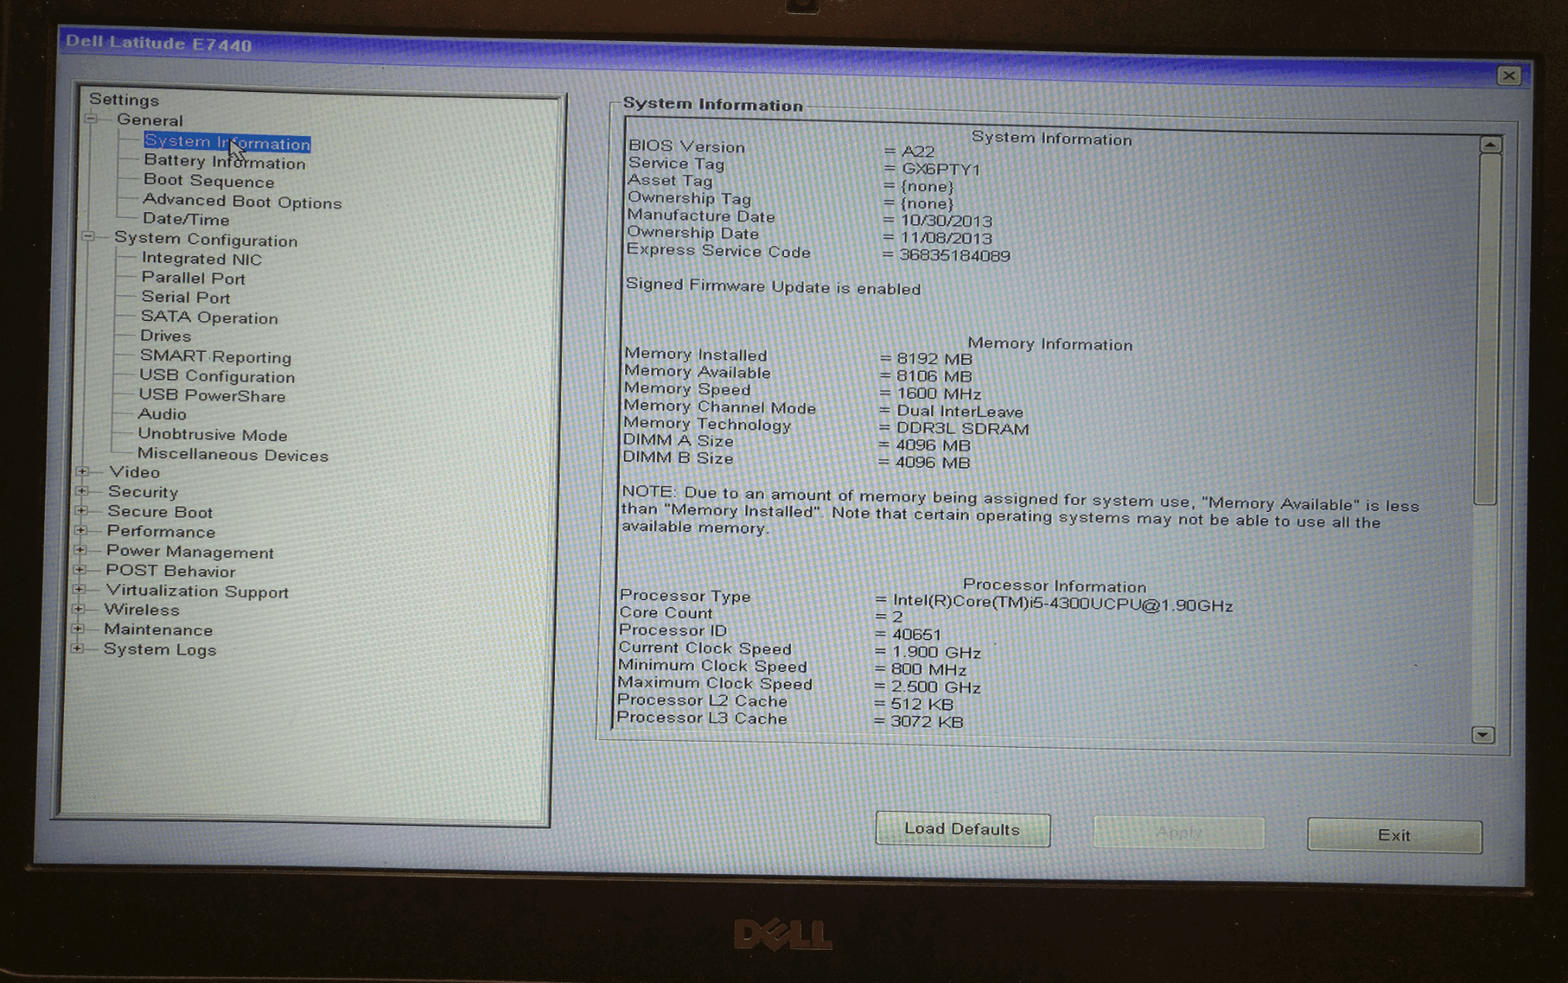Image resolution: width=1568 pixels, height=983 pixels.
Task: Open Battery Information
Action: pyautogui.click(x=224, y=162)
